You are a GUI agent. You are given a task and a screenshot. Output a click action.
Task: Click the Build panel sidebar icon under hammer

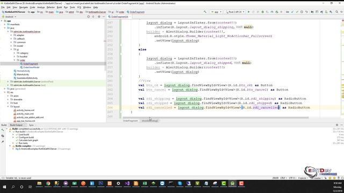click(x=3, y=136)
